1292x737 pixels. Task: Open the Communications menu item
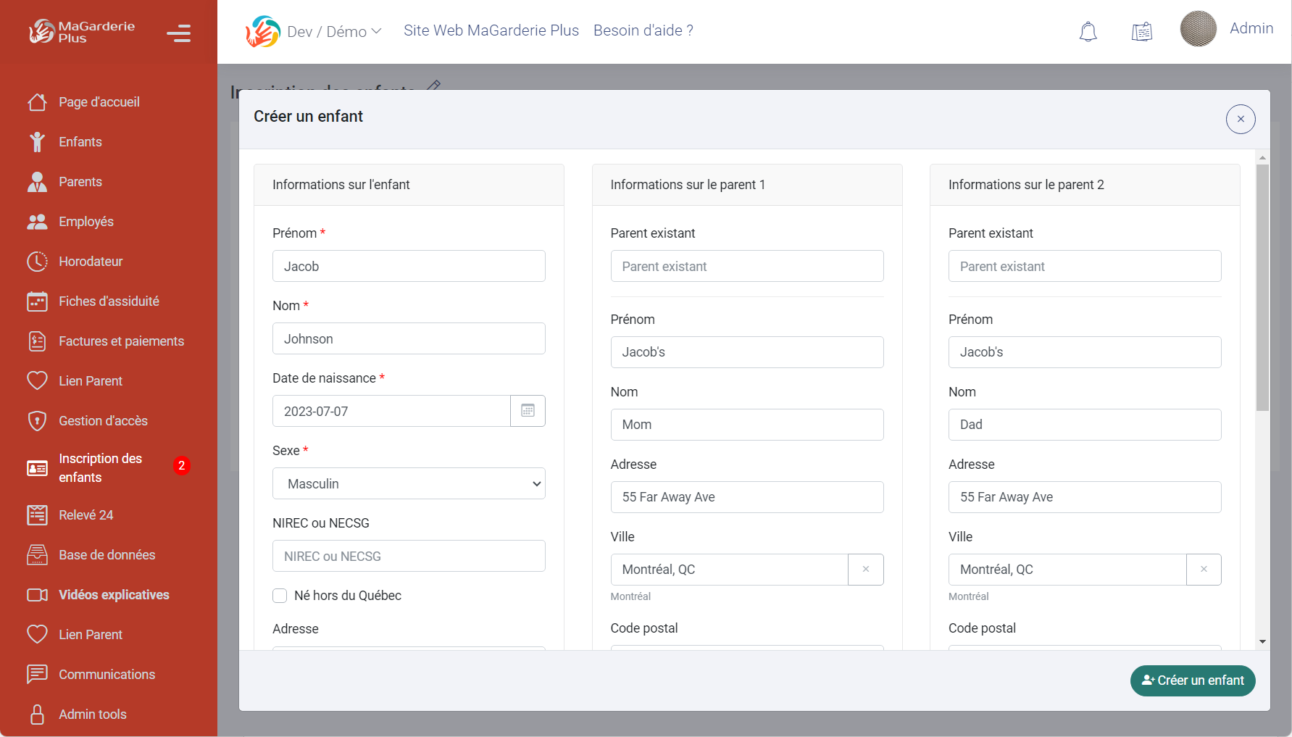pyautogui.click(x=107, y=675)
